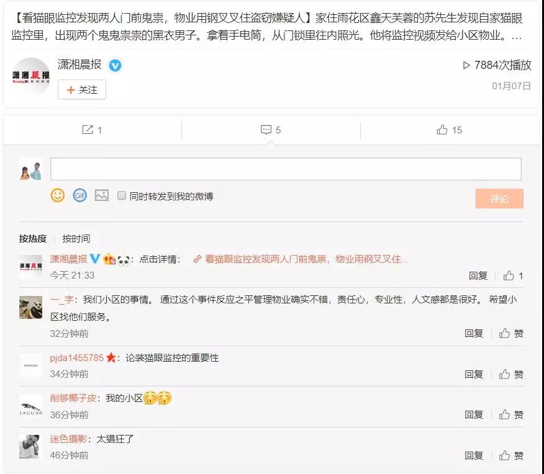The height and width of the screenshot is (474, 544).
Task: Reply to the comment by 削够椰子皮
Action: 474,414
